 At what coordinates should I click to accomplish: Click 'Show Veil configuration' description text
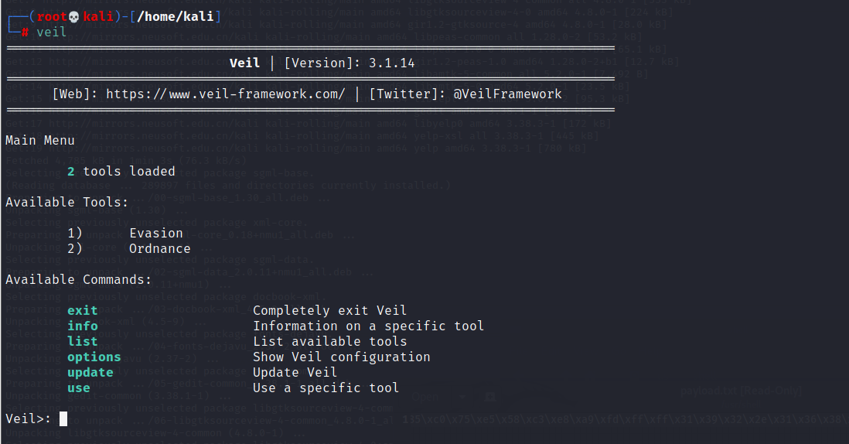(x=342, y=357)
